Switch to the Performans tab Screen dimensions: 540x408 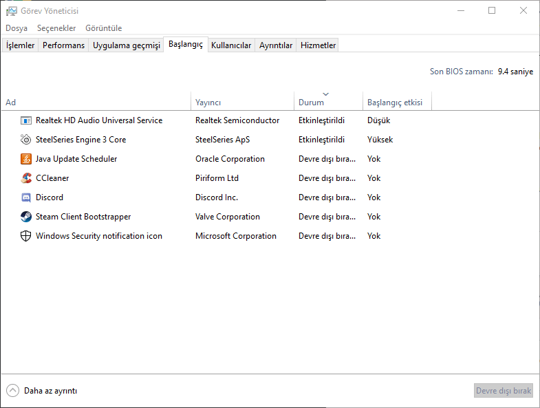point(64,45)
